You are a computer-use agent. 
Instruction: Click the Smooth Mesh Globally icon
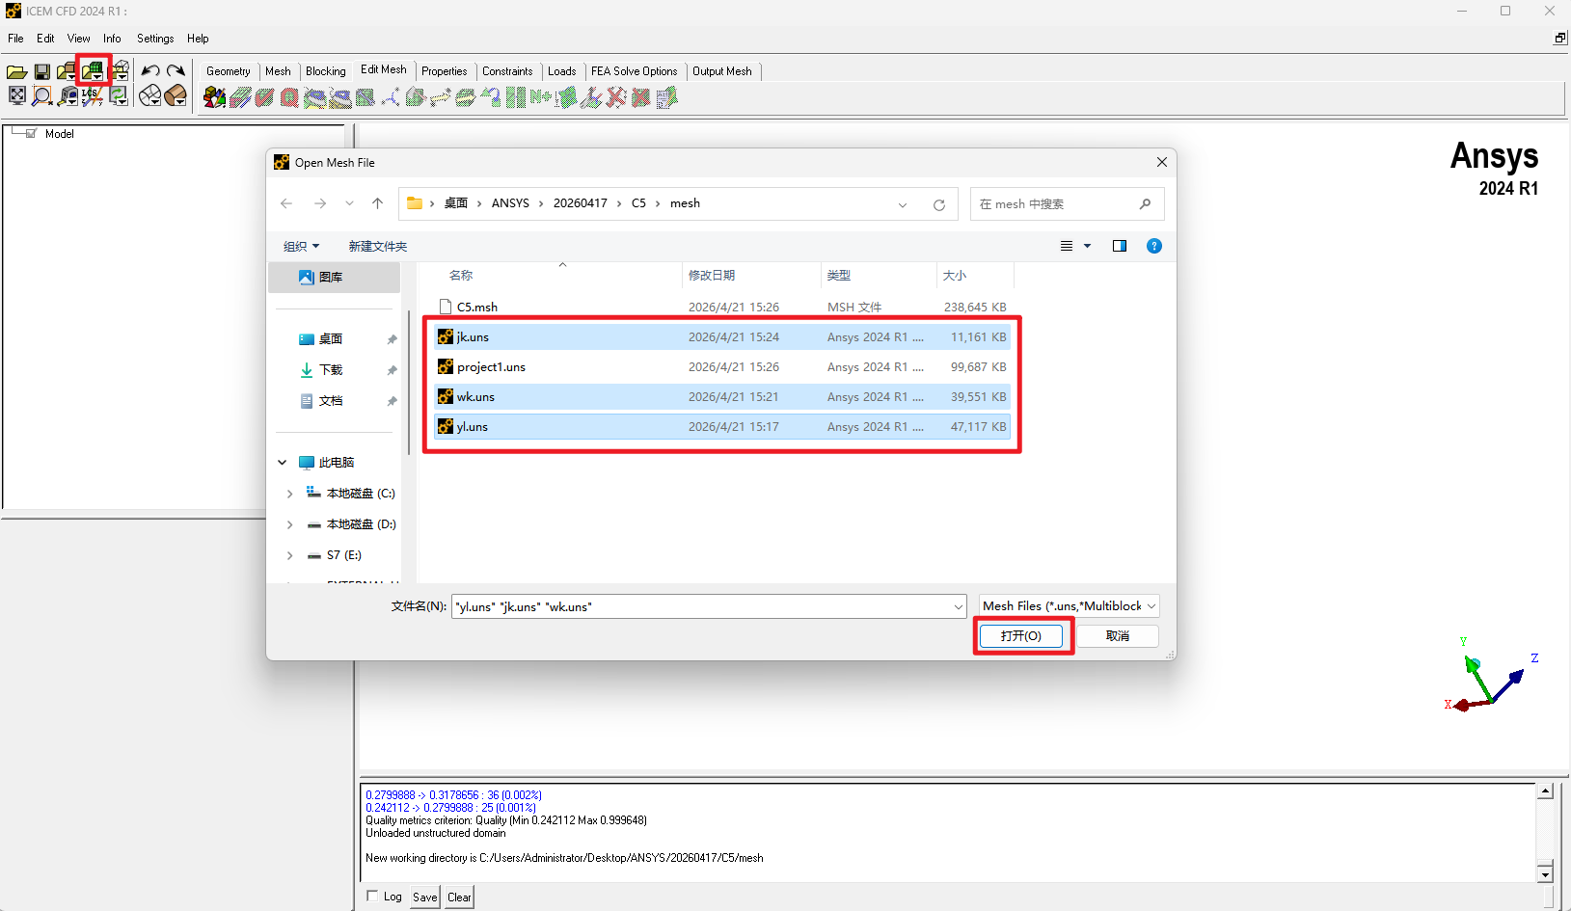(315, 96)
